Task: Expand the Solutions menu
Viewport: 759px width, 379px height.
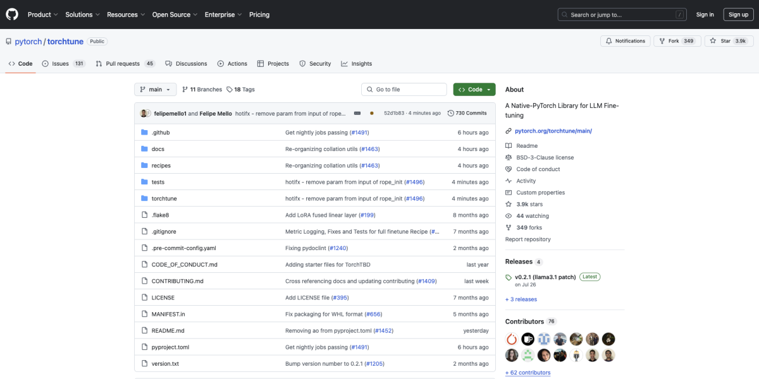Action: 82,15
